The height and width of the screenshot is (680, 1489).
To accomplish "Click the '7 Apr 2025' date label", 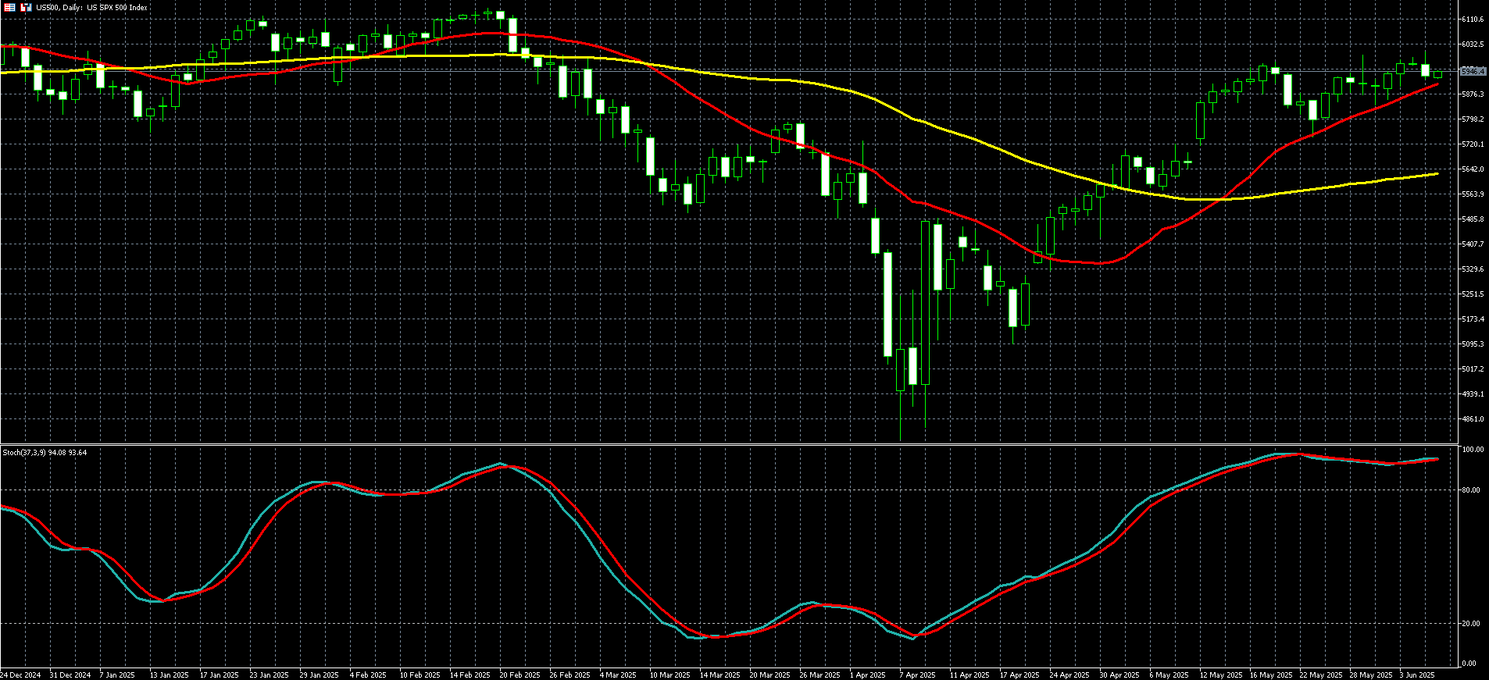I will tap(917, 675).
